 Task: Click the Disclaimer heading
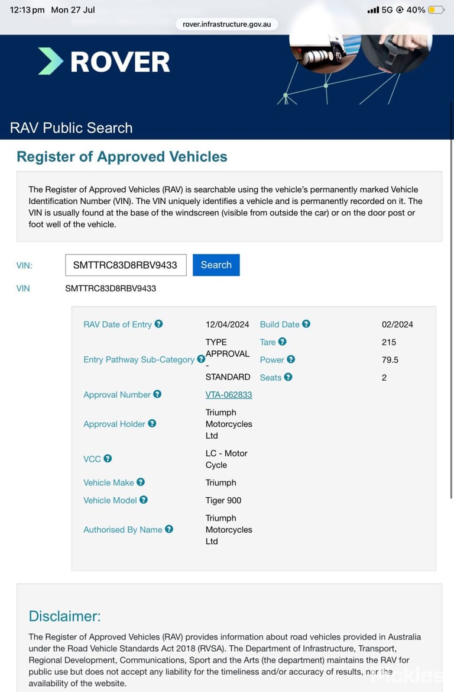pyautogui.click(x=65, y=616)
